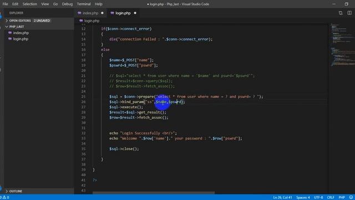355x200 pixels.
Task: Open the Help menu
Action: pos(99,4)
